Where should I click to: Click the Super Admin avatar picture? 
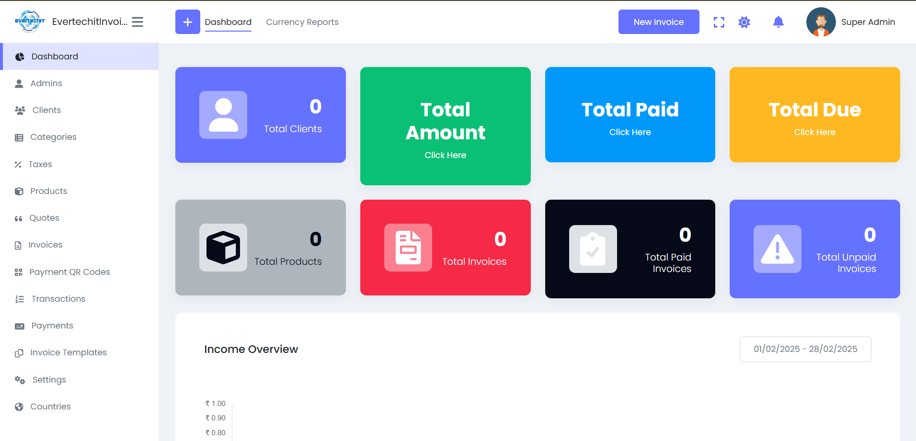pyautogui.click(x=821, y=22)
